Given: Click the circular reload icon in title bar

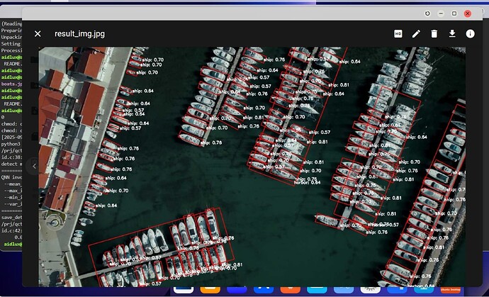Looking at the screenshot, I should coord(427,13).
